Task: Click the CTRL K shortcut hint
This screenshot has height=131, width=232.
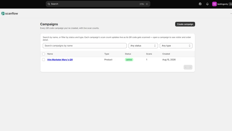Action: coord(144,4)
